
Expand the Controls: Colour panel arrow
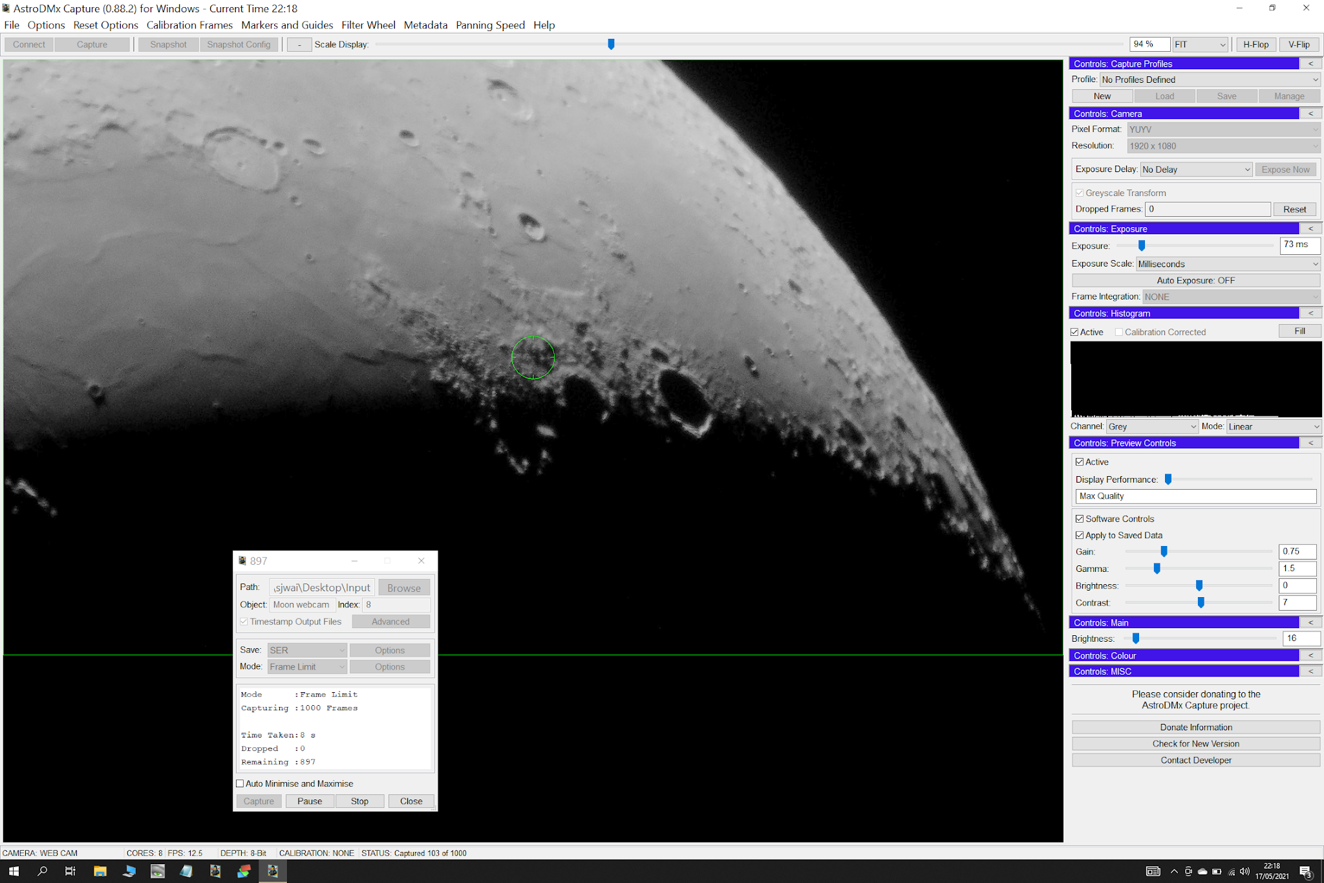click(x=1310, y=655)
